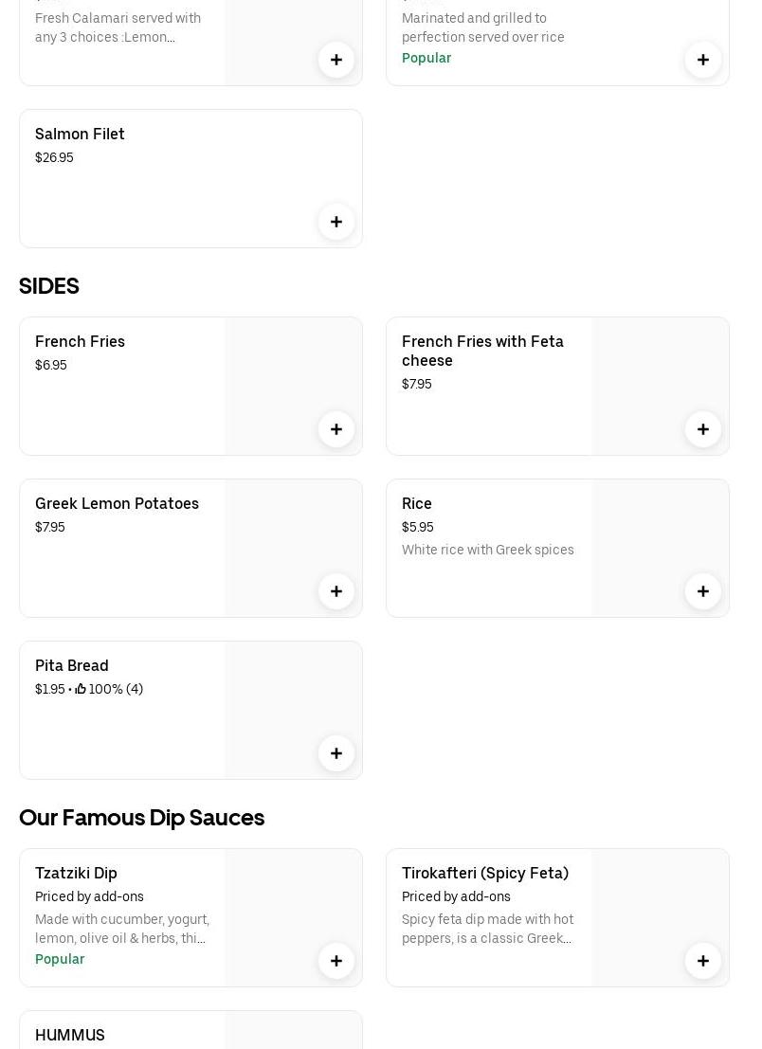Select the HUMMUS dip item

pos(70,1035)
